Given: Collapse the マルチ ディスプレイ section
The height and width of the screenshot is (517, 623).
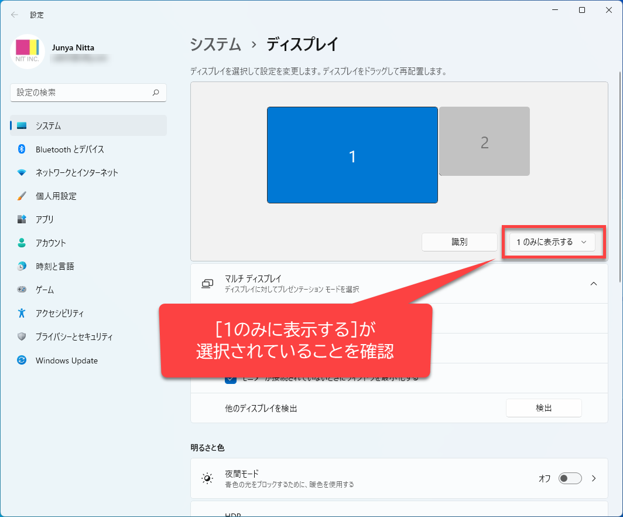Looking at the screenshot, I should pyautogui.click(x=593, y=284).
